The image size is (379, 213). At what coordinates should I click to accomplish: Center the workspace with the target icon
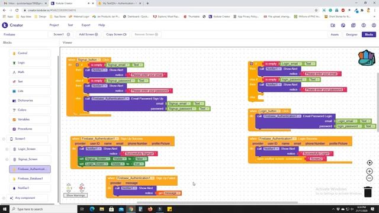click(x=370, y=163)
